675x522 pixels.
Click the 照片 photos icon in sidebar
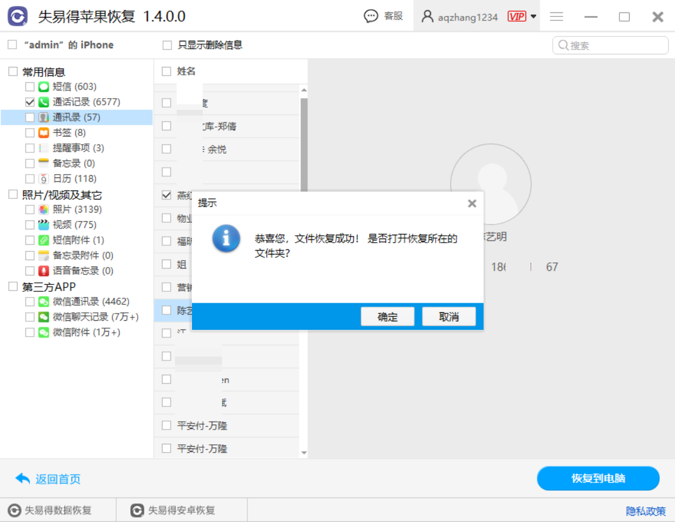pos(42,209)
